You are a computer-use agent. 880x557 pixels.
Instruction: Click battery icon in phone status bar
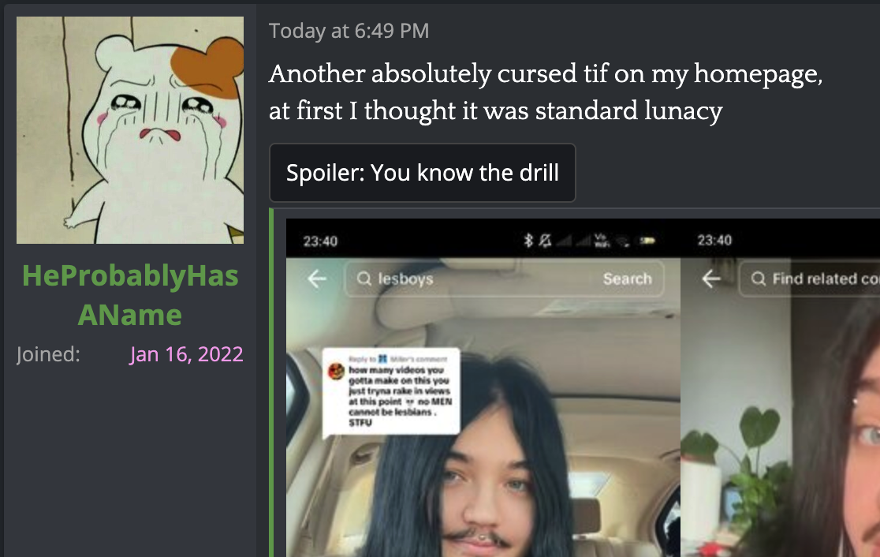(647, 241)
